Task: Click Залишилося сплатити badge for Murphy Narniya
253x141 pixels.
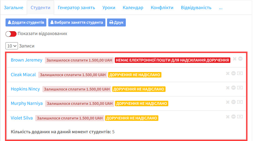Action: click(x=80, y=103)
